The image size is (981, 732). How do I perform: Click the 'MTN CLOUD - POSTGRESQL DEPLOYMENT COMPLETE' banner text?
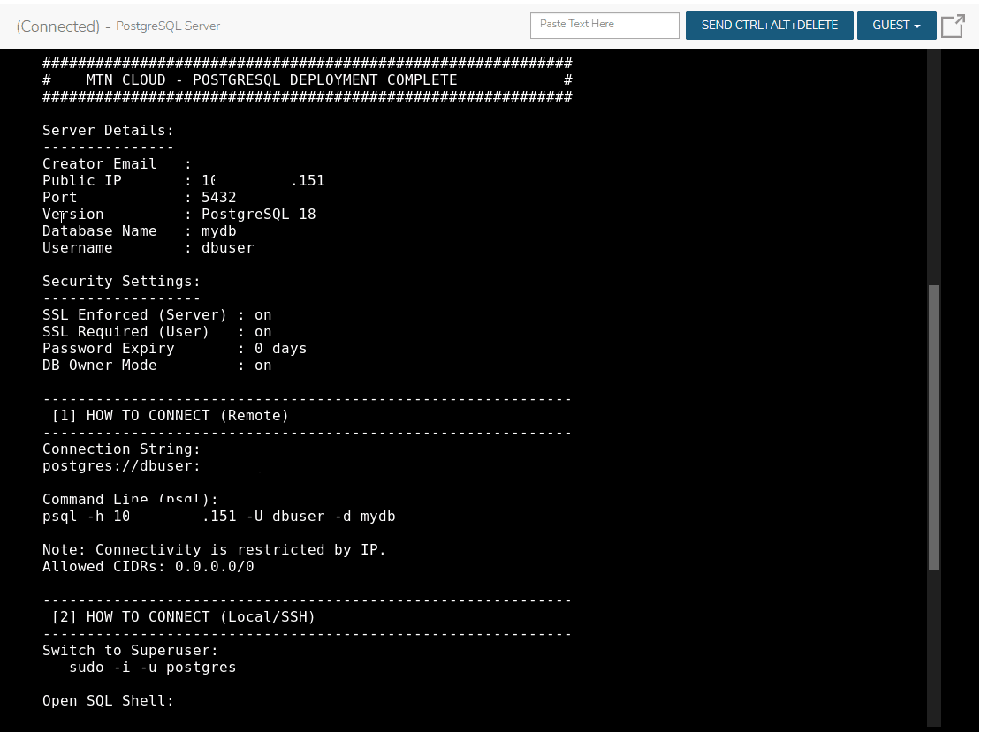tap(271, 80)
